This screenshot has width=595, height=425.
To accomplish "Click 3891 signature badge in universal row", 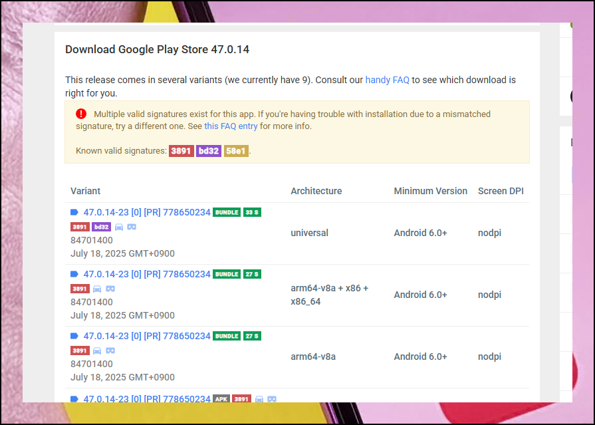I will (x=80, y=227).
